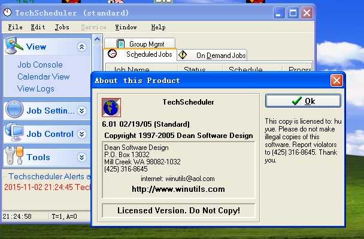Click the sidebar scrollbar up arrow
The image size is (364, 239).
97,39
